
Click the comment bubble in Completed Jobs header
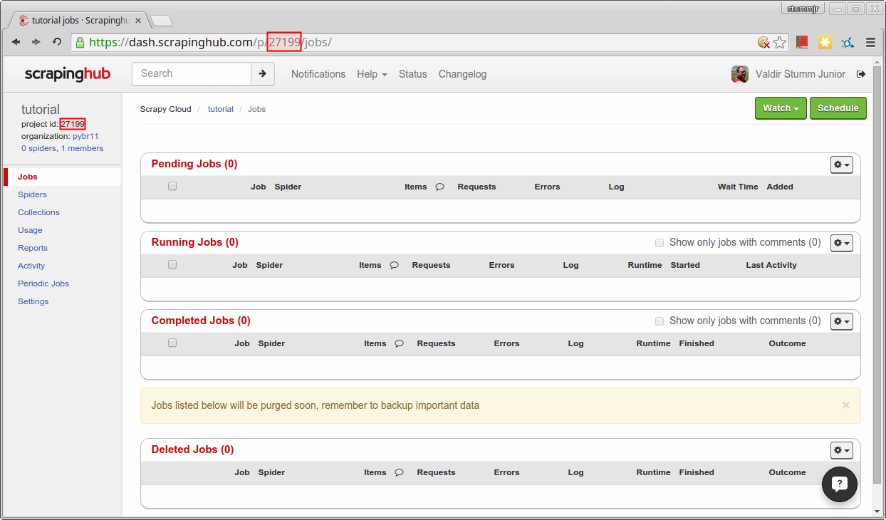click(400, 343)
